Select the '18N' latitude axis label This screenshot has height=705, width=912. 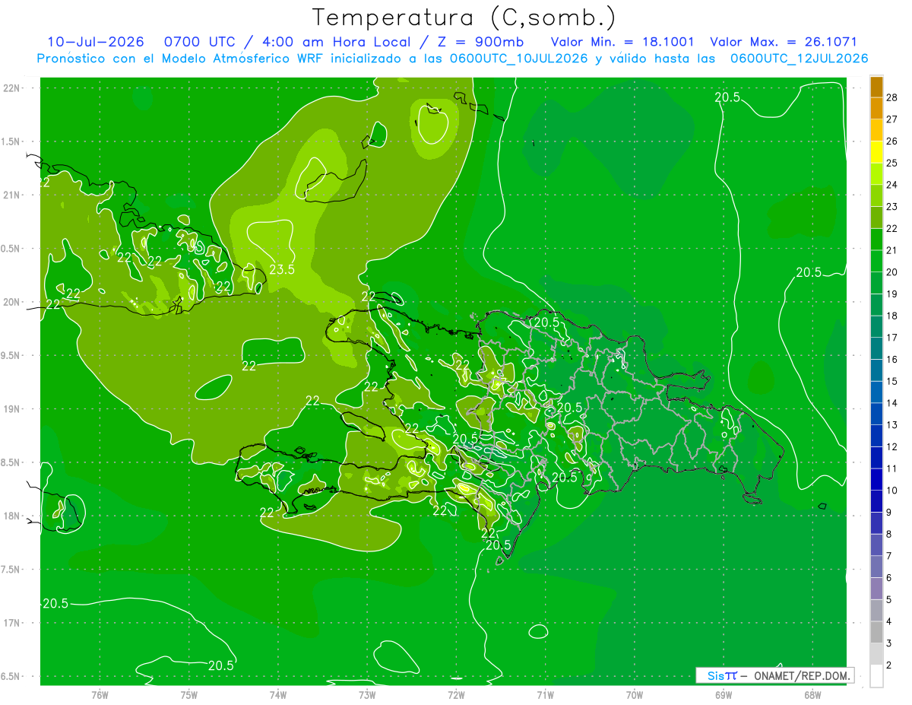point(11,516)
